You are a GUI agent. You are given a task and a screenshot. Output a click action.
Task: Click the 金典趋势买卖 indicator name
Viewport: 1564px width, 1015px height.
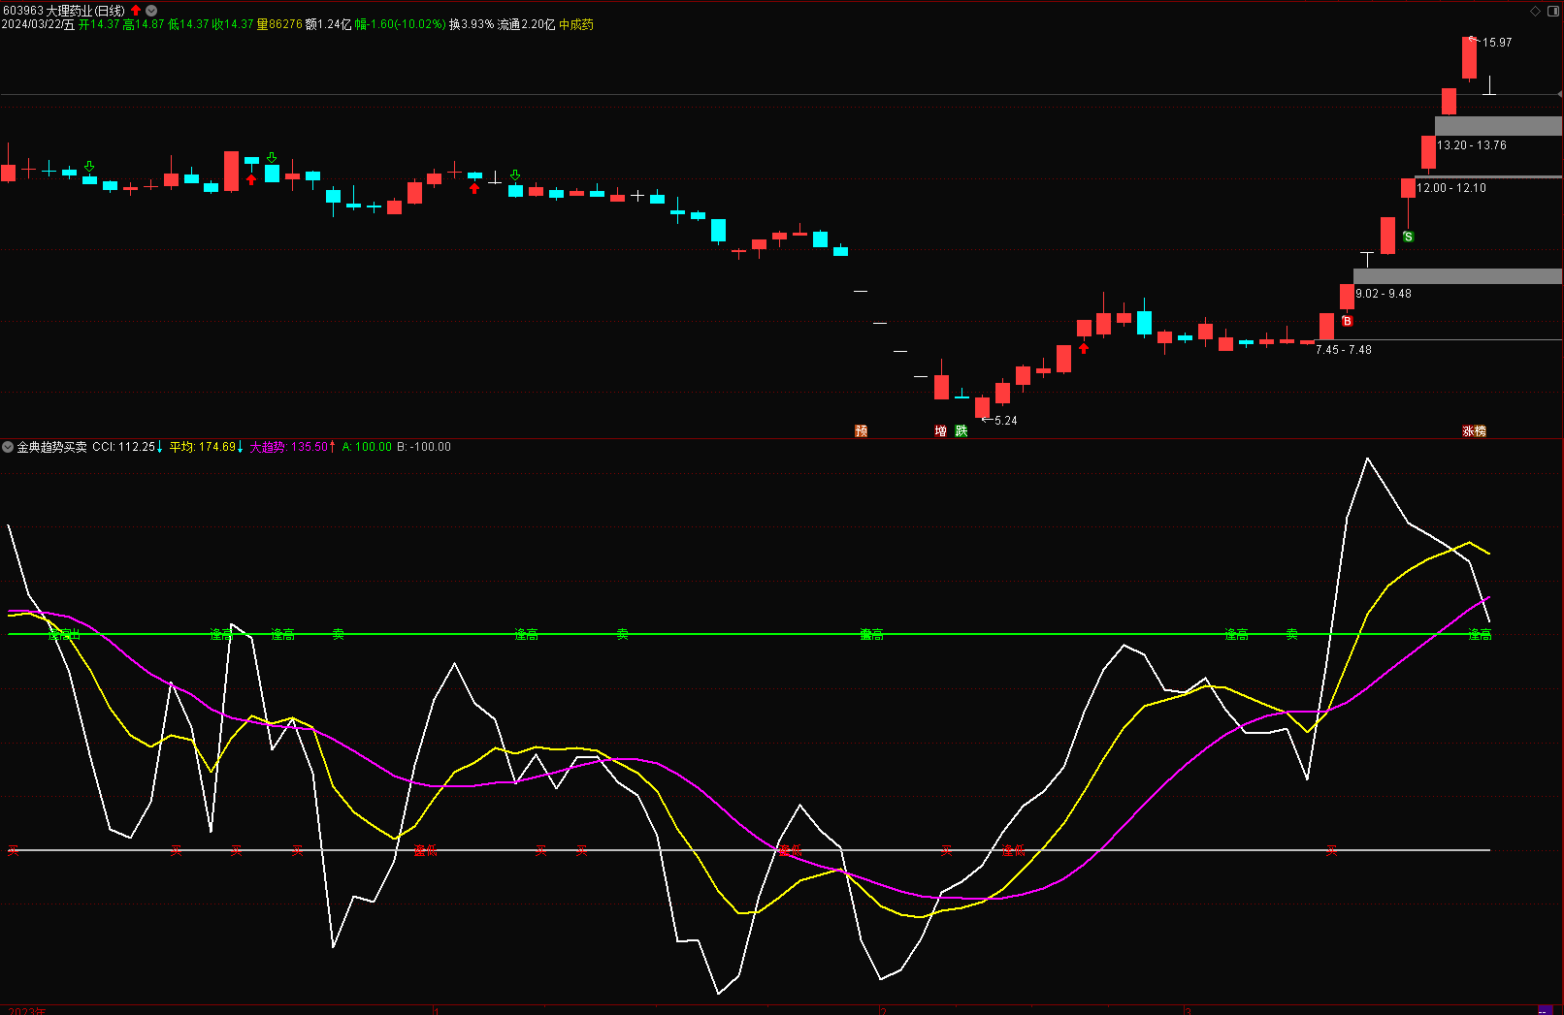[51, 447]
